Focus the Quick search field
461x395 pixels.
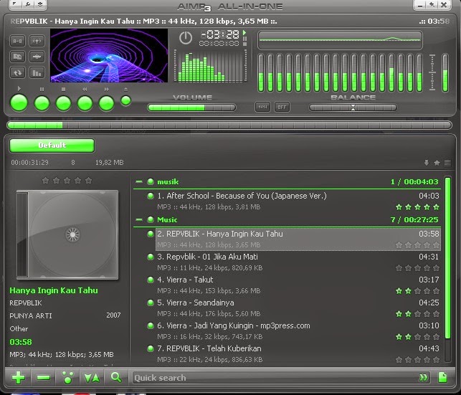pos(275,378)
